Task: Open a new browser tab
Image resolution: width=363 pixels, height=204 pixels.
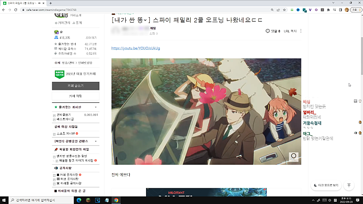Action: 50,3
